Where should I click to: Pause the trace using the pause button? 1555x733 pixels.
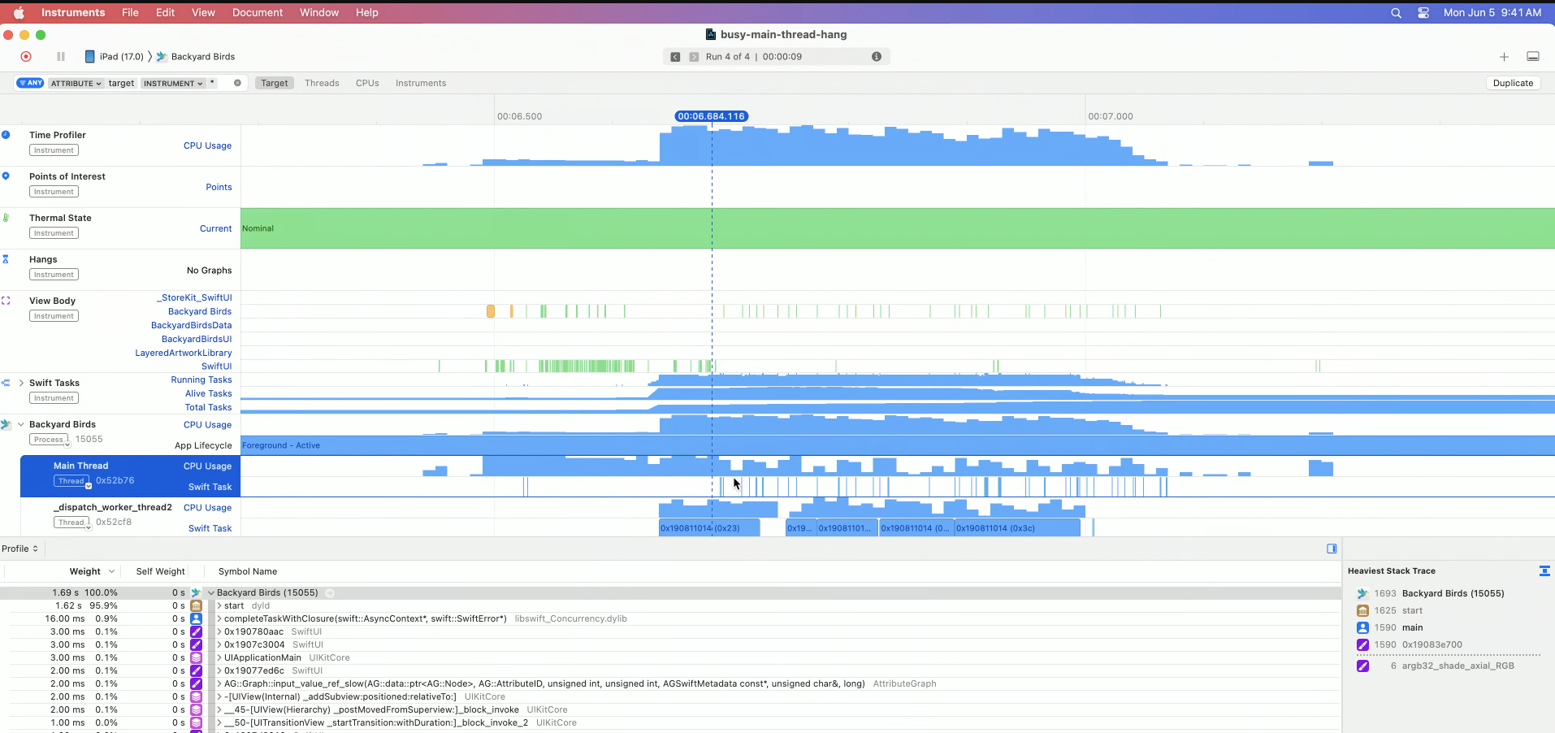[61, 57]
